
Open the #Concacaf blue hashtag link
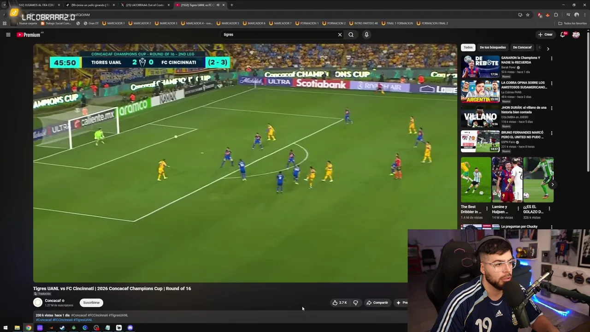click(x=44, y=320)
